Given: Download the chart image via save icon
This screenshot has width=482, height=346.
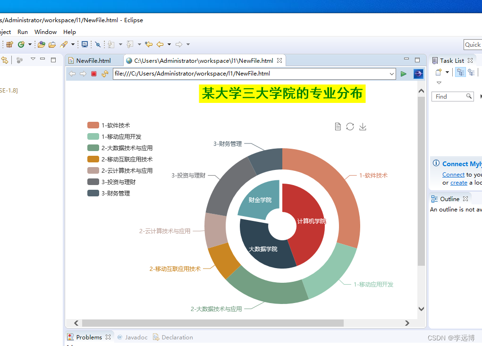Looking at the screenshot, I should 363,127.
